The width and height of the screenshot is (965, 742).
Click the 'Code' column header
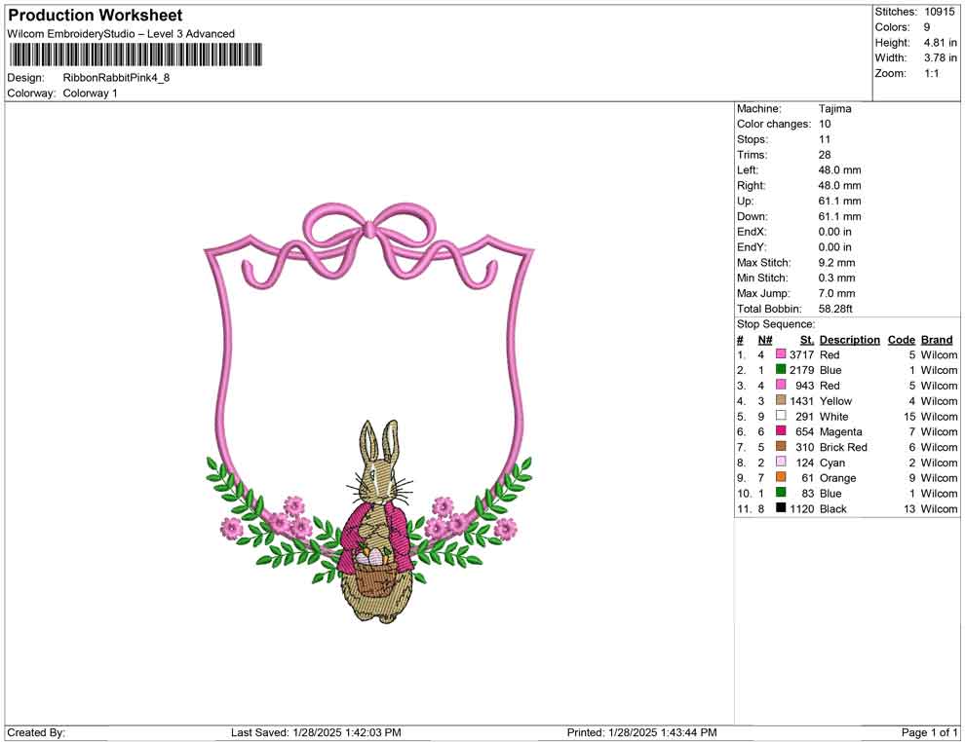(x=902, y=340)
